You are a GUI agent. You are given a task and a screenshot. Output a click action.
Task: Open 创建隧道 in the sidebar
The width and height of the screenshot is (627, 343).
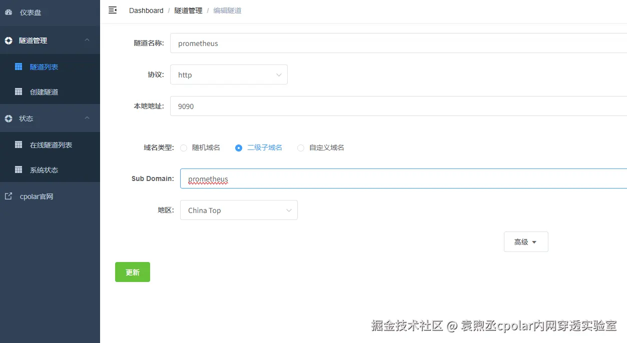50,91
